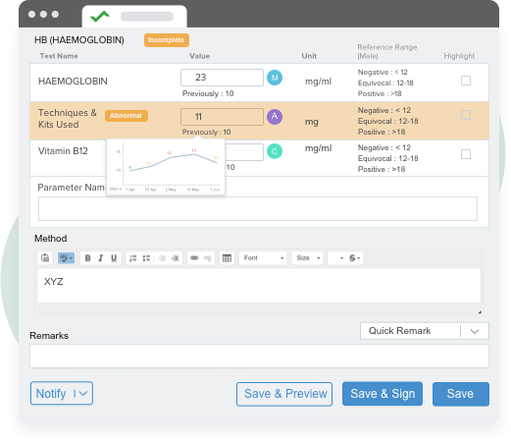Click the green checkmark tab icon
Image resolution: width=511 pixels, height=443 pixels.
click(100, 16)
